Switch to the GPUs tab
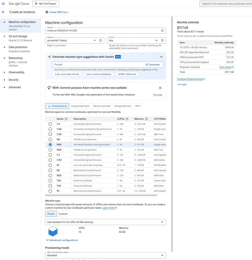The image size is (252, 260). click(x=138, y=106)
